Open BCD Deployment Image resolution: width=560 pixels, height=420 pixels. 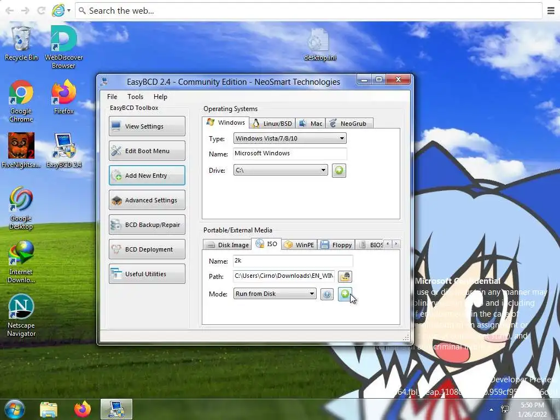147,249
